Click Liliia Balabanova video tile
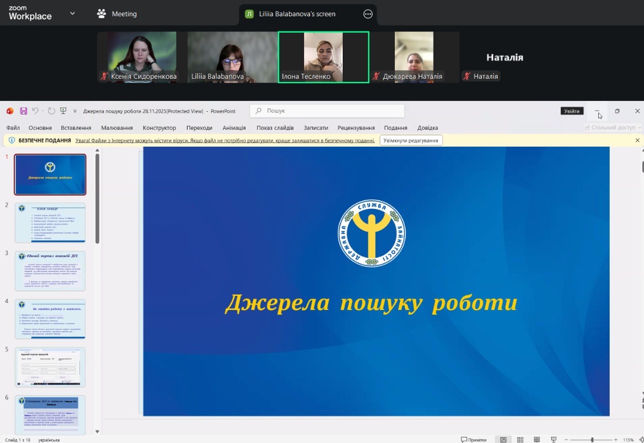644x443 pixels. [232, 57]
